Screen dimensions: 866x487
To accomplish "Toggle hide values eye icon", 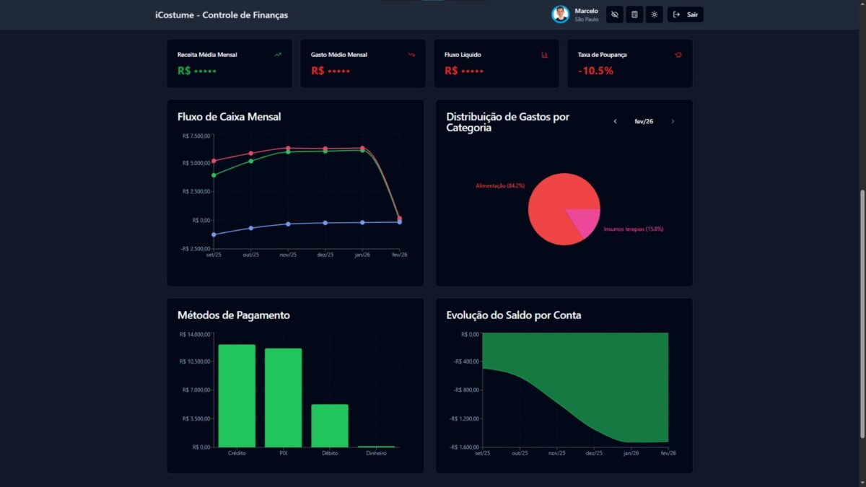I will click(614, 14).
